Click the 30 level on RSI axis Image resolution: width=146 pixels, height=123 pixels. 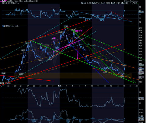[x=140, y=18]
